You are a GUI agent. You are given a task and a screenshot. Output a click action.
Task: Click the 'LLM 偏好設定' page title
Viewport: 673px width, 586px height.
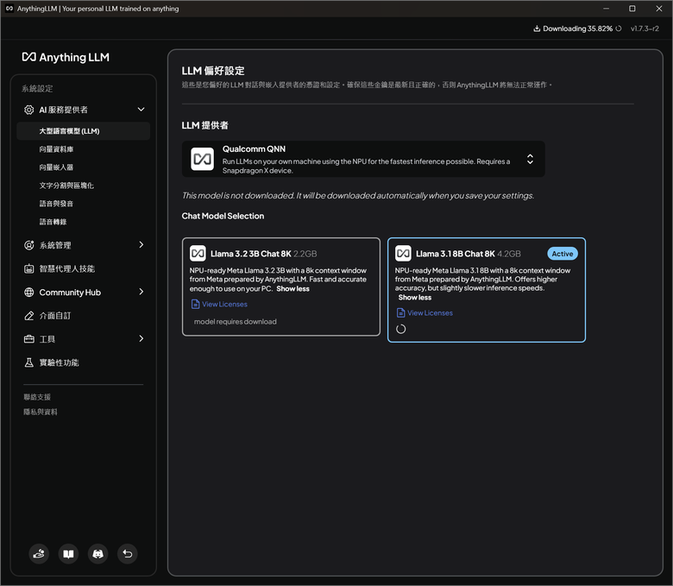pyautogui.click(x=213, y=71)
